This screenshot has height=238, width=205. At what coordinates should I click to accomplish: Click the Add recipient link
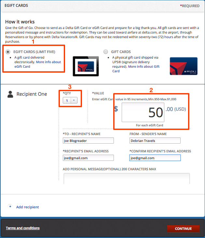tap(27, 207)
